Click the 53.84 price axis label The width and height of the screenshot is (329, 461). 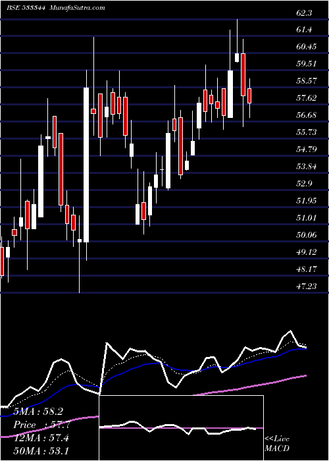coord(307,167)
